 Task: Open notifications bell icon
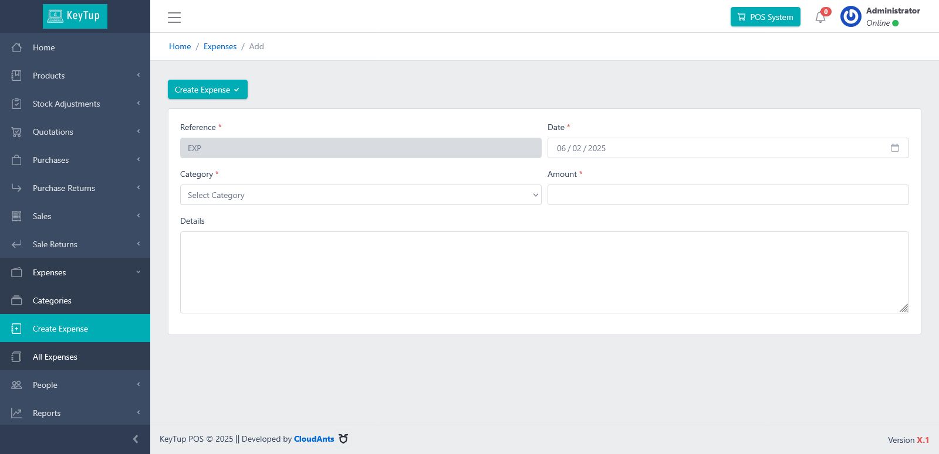tap(820, 17)
